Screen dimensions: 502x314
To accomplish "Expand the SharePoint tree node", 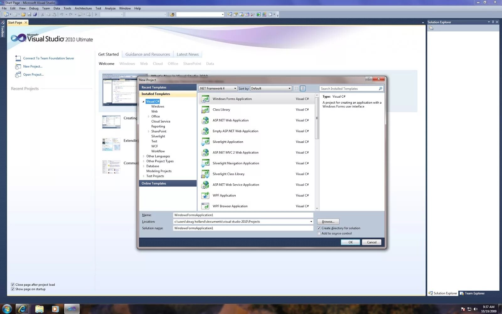I will click(x=149, y=132).
